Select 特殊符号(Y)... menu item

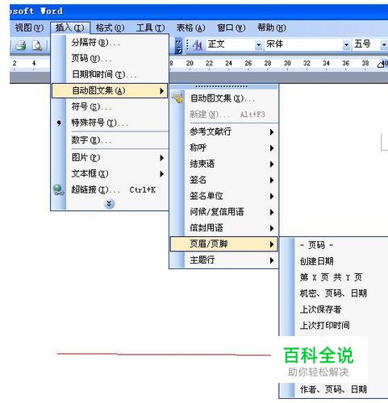(110, 123)
